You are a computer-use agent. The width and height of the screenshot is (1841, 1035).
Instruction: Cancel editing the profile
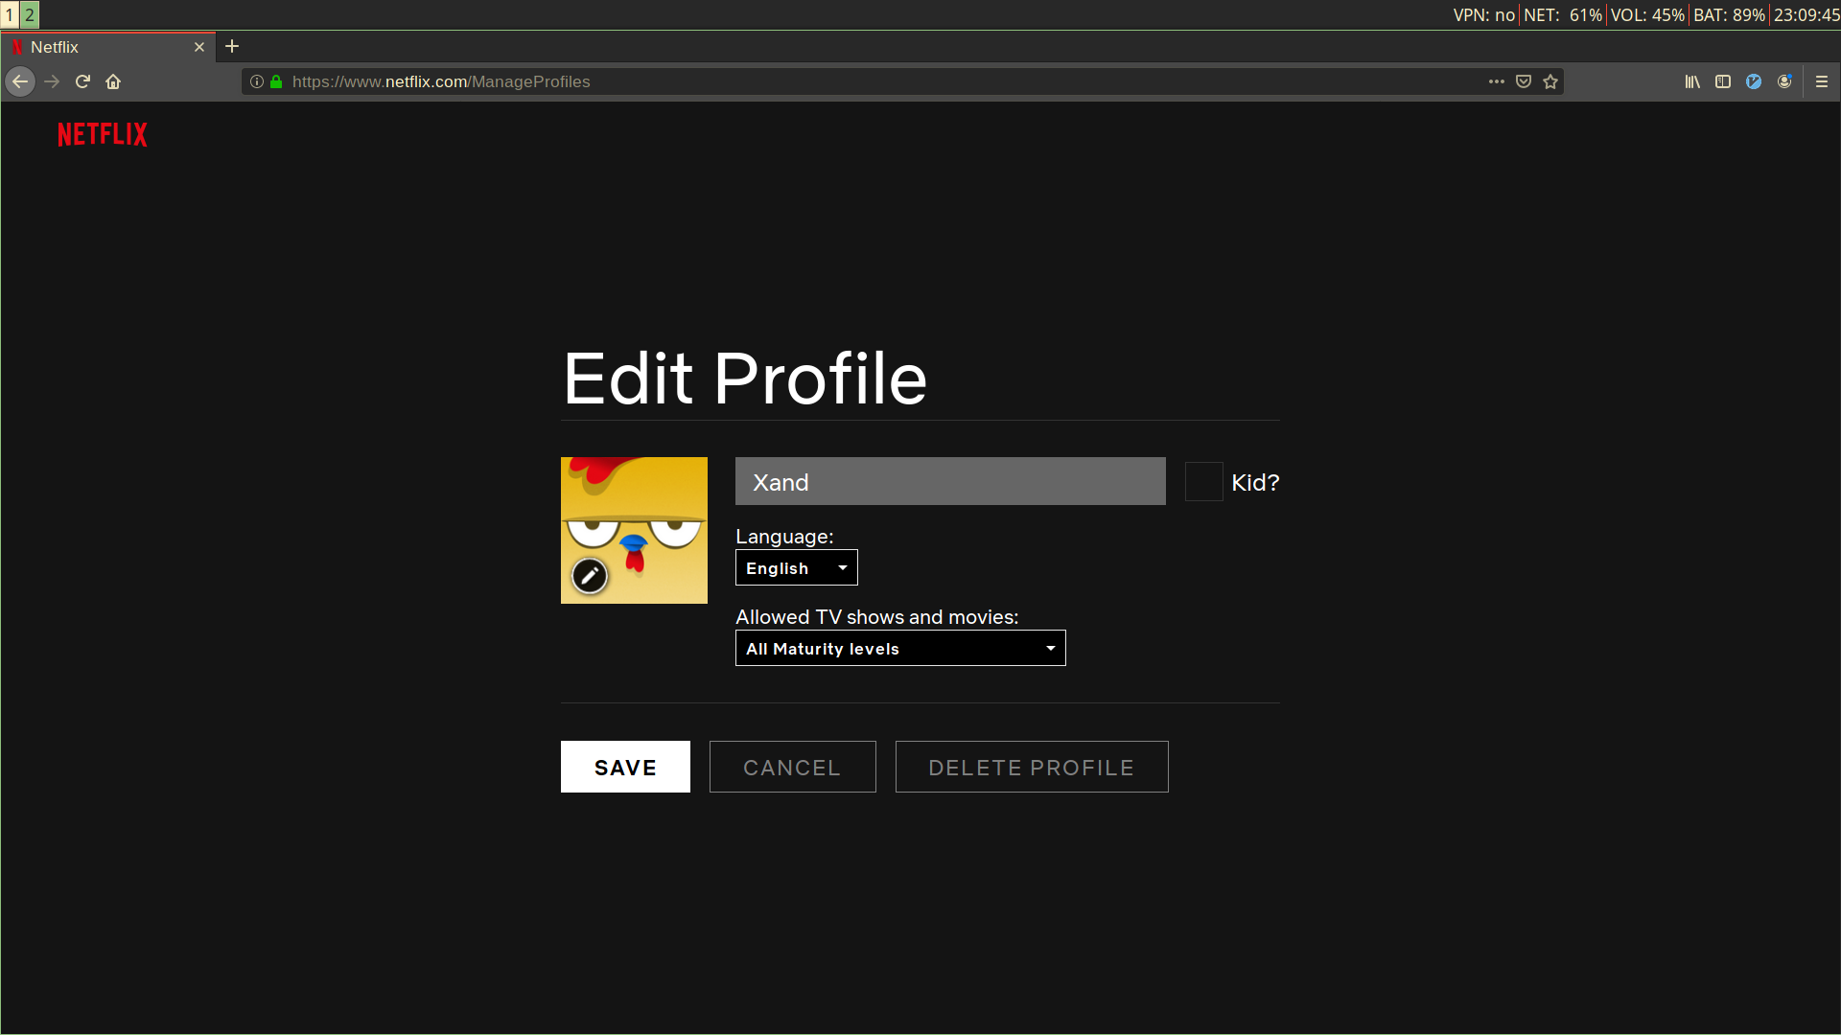click(793, 767)
